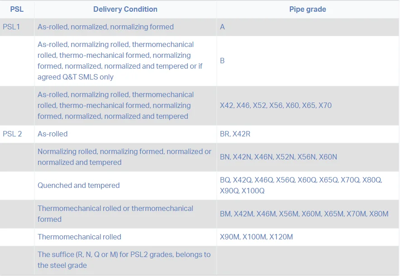400x276 pixels.
Task: Select the Thermomechanical rolled or thermomechanical formed cell
Action: tap(115, 214)
